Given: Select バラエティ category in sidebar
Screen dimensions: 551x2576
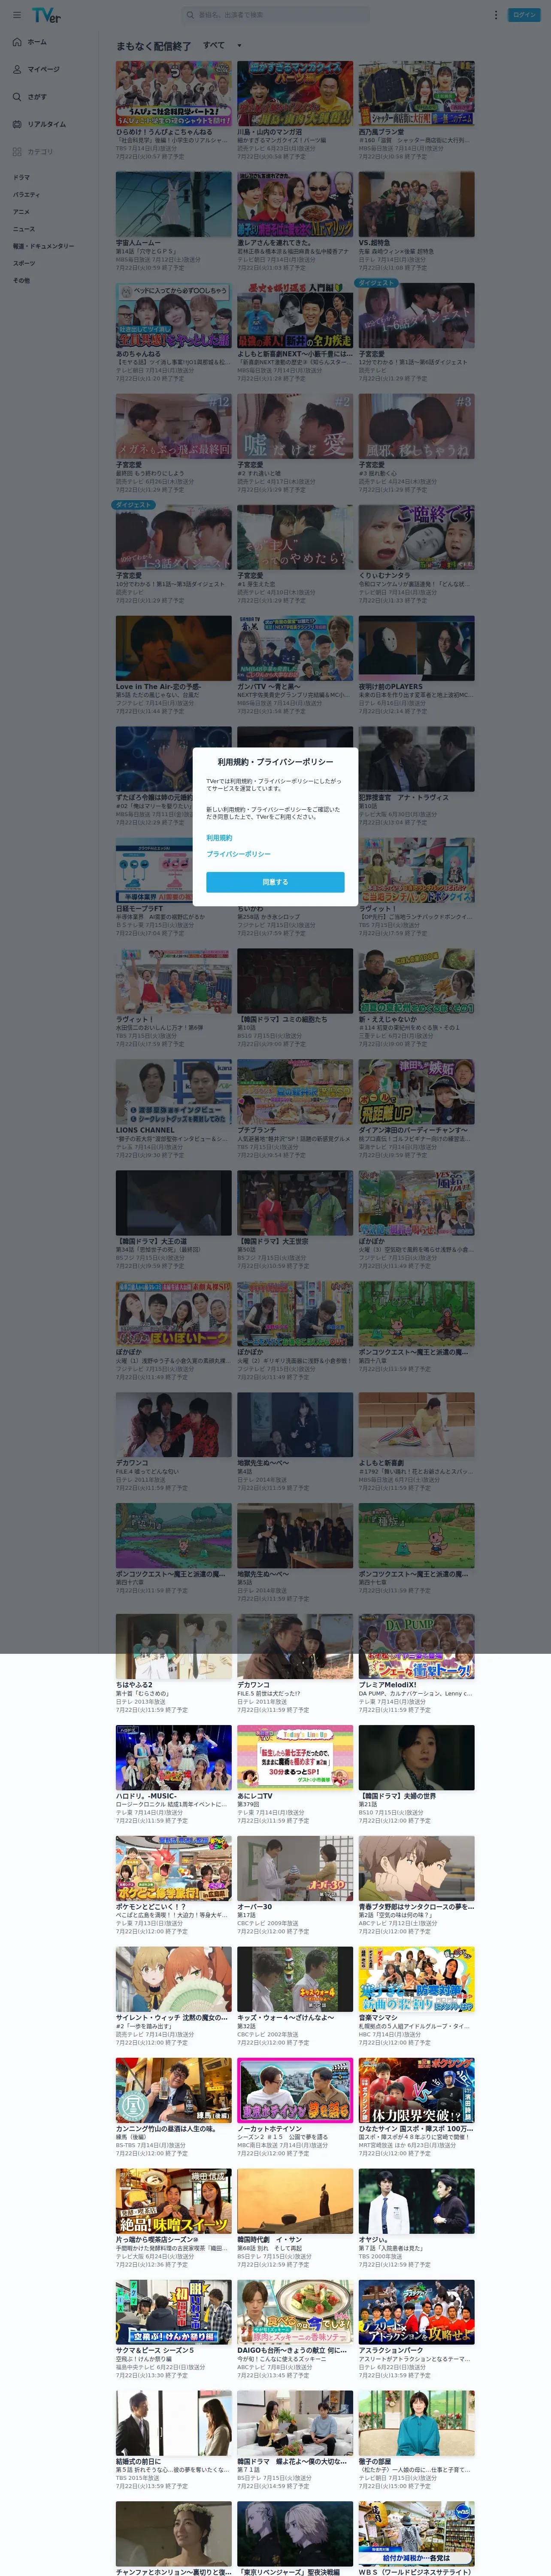Looking at the screenshot, I should tap(26, 194).
